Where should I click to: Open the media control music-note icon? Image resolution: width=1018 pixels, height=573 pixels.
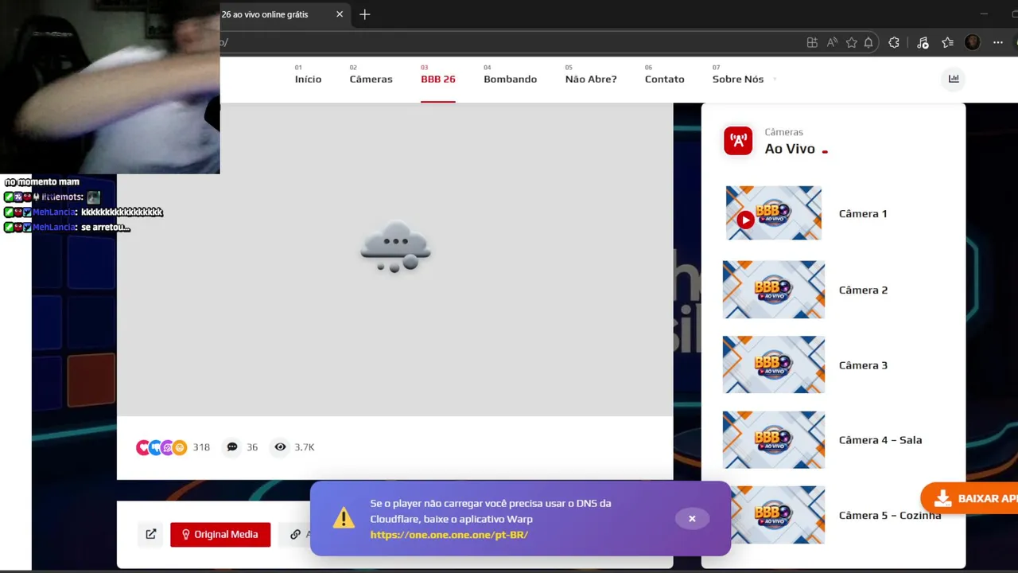tap(923, 43)
